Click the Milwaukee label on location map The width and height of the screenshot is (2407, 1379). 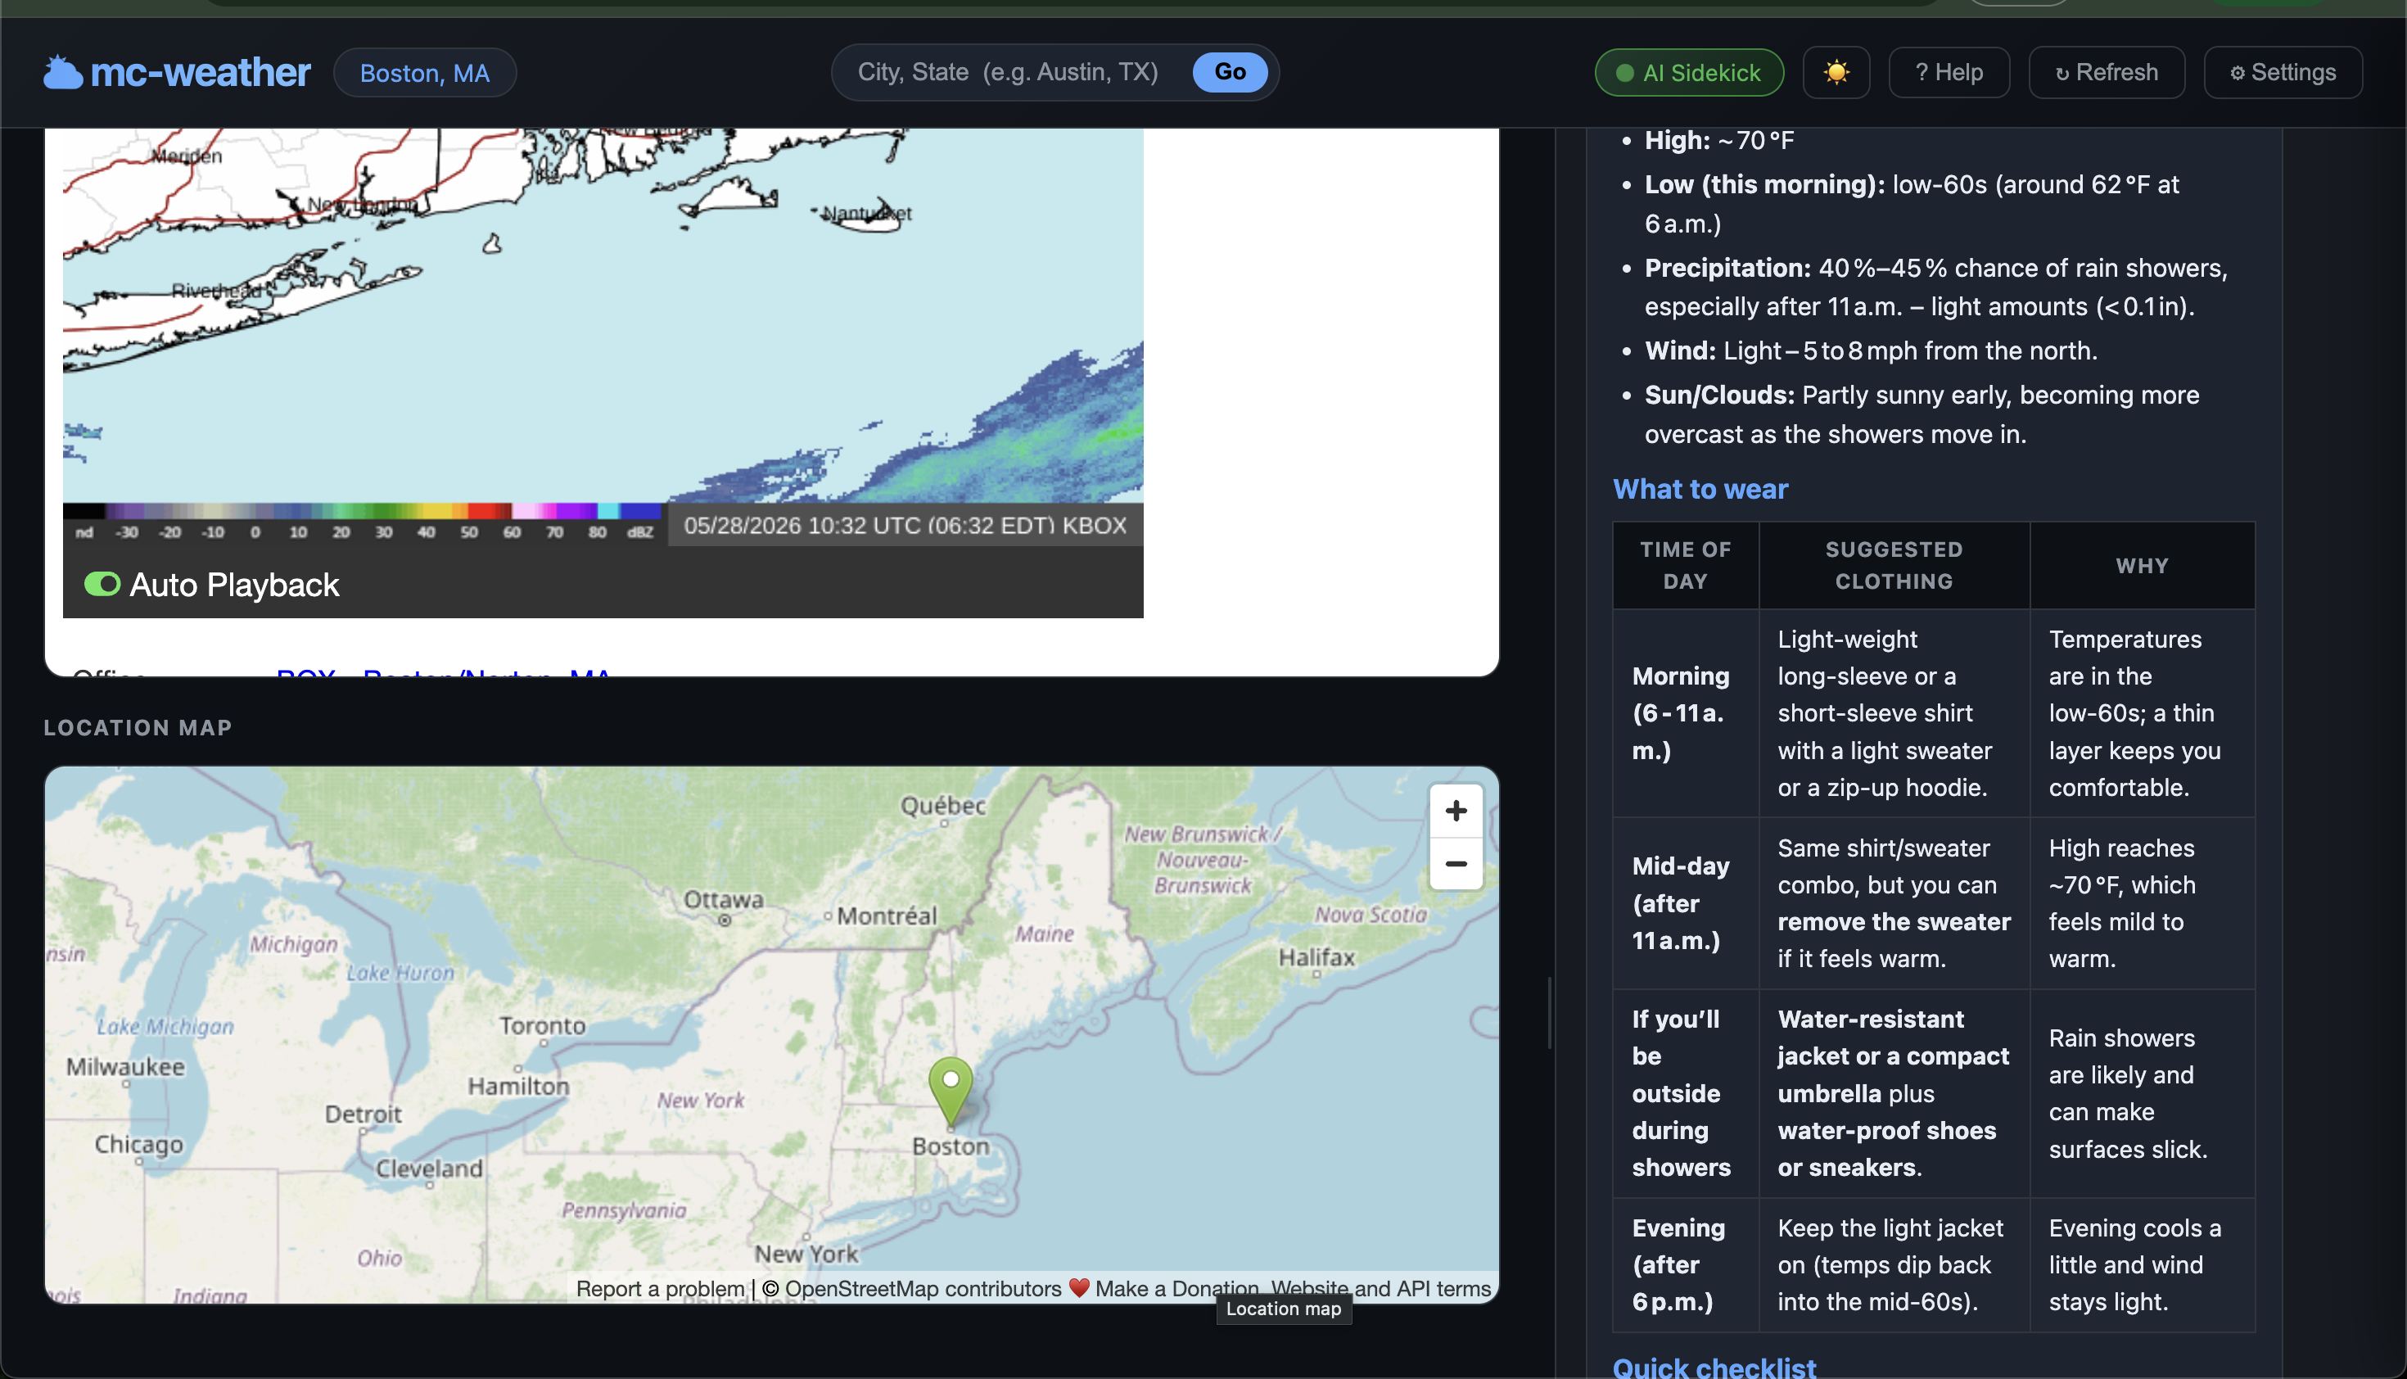tap(126, 1067)
